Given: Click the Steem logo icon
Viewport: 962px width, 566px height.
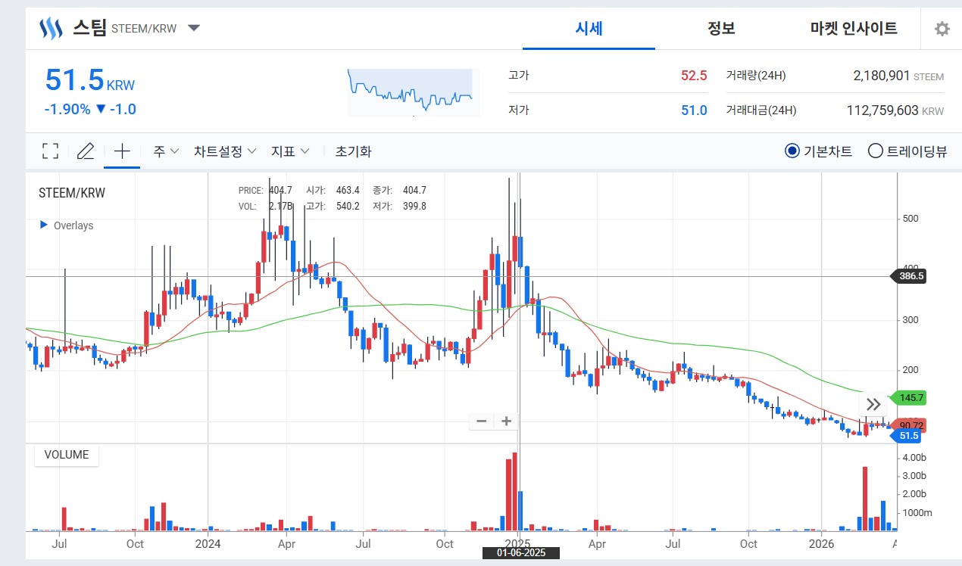Looking at the screenshot, I should [51, 29].
